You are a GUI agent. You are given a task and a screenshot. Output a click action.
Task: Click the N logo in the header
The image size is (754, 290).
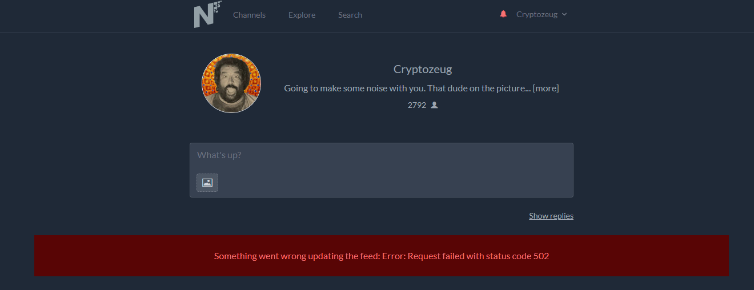click(207, 15)
